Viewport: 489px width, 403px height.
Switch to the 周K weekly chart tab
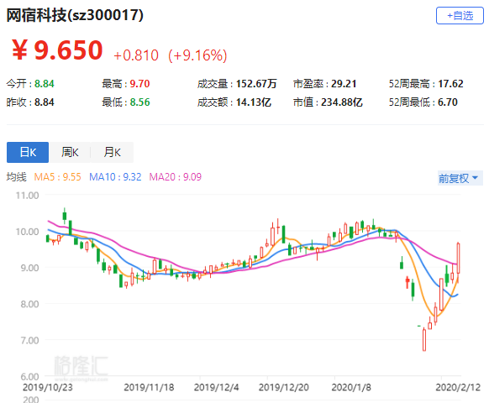(70, 153)
